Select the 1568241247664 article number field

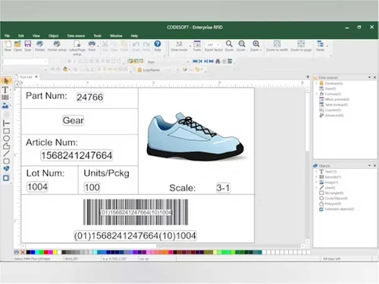[x=77, y=155]
